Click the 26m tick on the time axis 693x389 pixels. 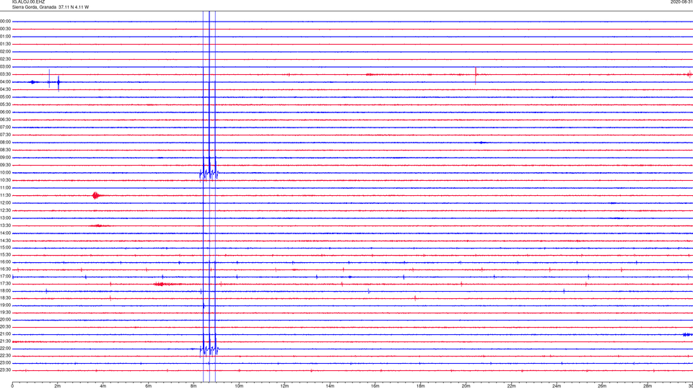pos(602,386)
